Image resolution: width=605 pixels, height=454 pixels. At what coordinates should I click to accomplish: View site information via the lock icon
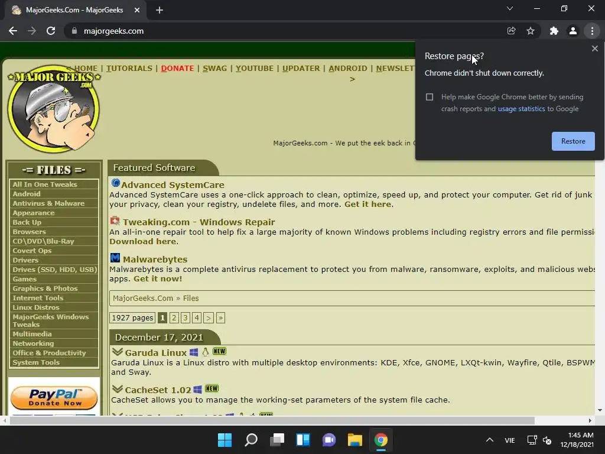coord(74,31)
